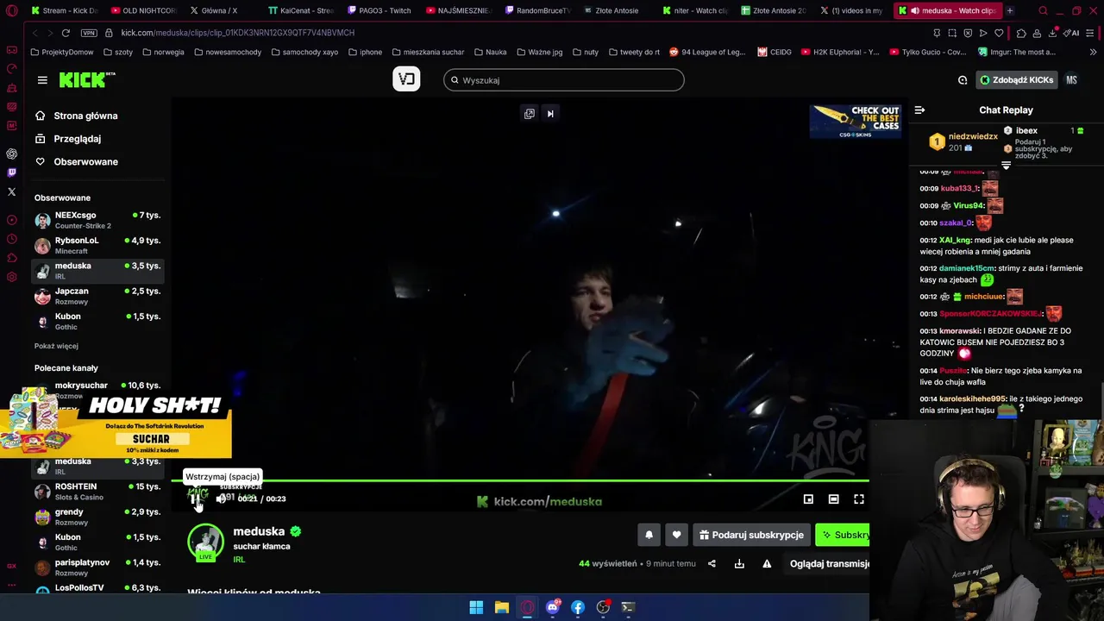Image resolution: width=1104 pixels, height=621 pixels.
Task: Open NEEXcsgo channel in followed list
Action: coord(97,220)
